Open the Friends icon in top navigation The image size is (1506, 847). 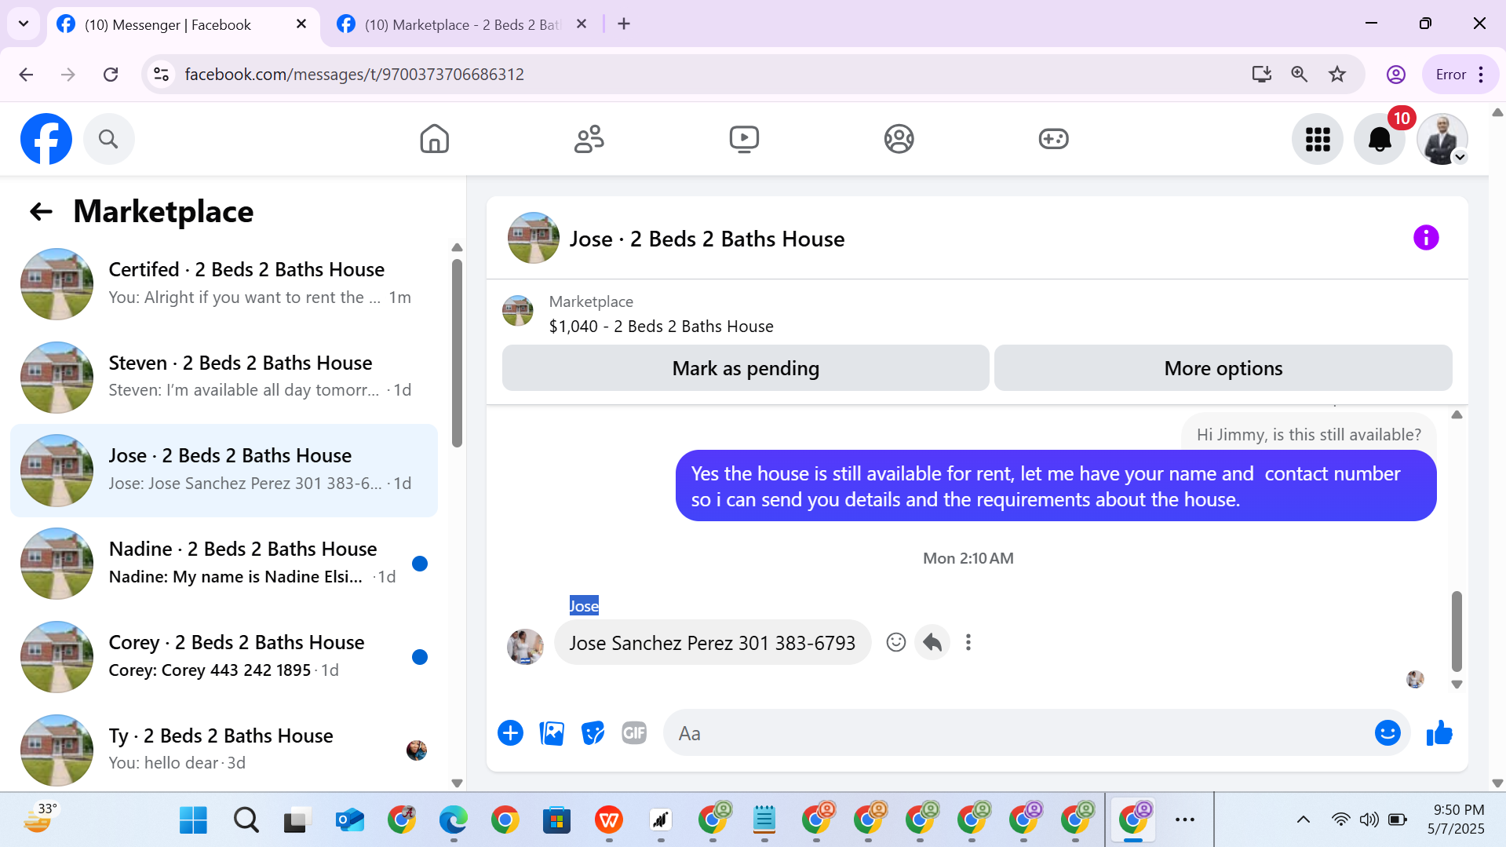pyautogui.click(x=589, y=139)
